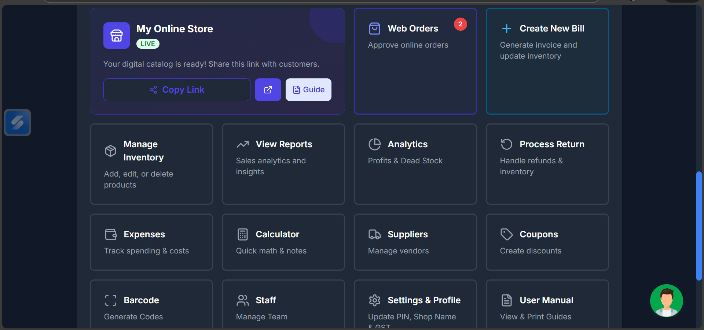This screenshot has width=704, height=330.
Task: Launch the Calculator tile
Action: 283,242
